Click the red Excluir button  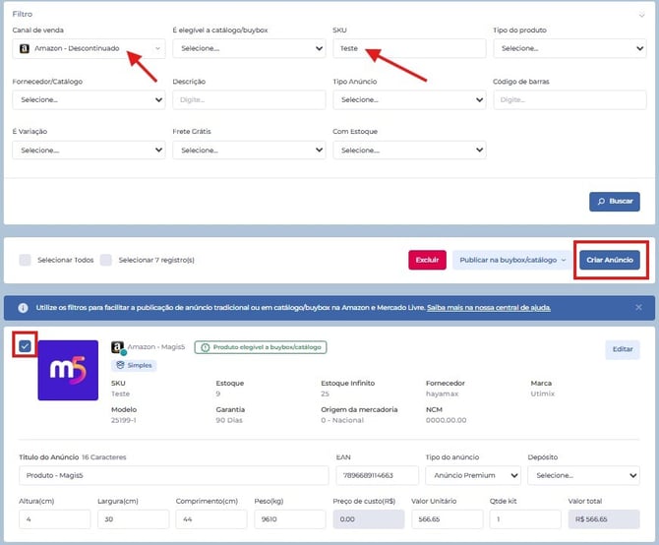pyautogui.click(x=427, y=260)
